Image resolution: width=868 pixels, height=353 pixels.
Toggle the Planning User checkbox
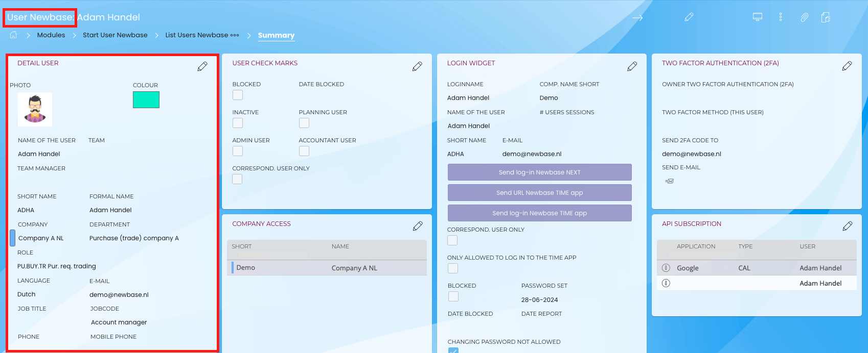click(304, 123)
